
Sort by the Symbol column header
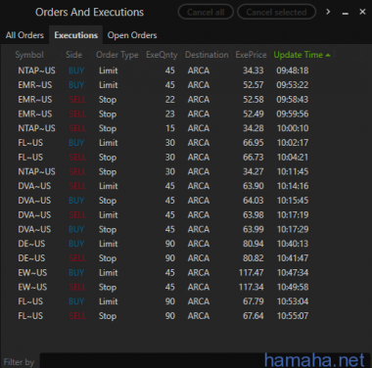29,55
